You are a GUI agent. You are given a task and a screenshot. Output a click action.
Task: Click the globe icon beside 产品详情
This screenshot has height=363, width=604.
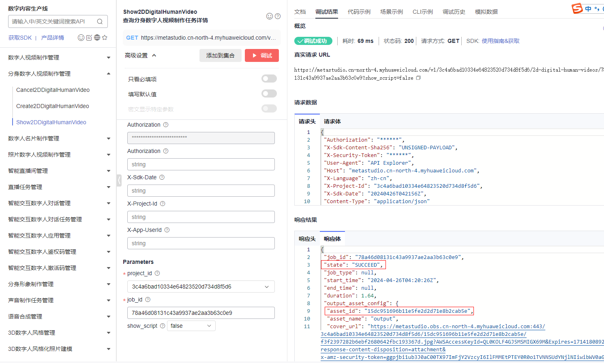[x=97, y=38]
